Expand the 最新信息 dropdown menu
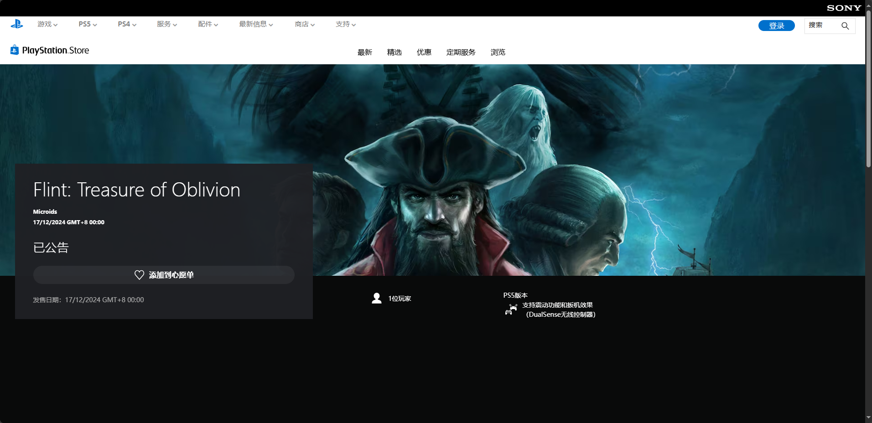The height and width of the screenshot is (423, 872). click(x=256, y=24)
